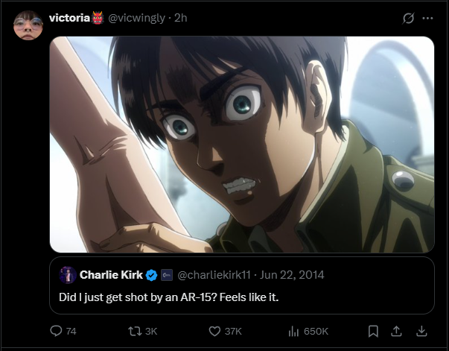Open Grok actions icon on post
This screenshot has height=351, width=449.
click(x=407, y=18)
